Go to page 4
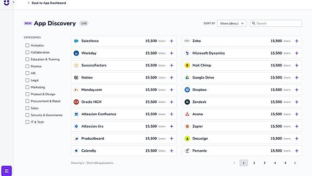Image resolution: width=312 pixels, height=176 pixels. click(x=275, y=163)
